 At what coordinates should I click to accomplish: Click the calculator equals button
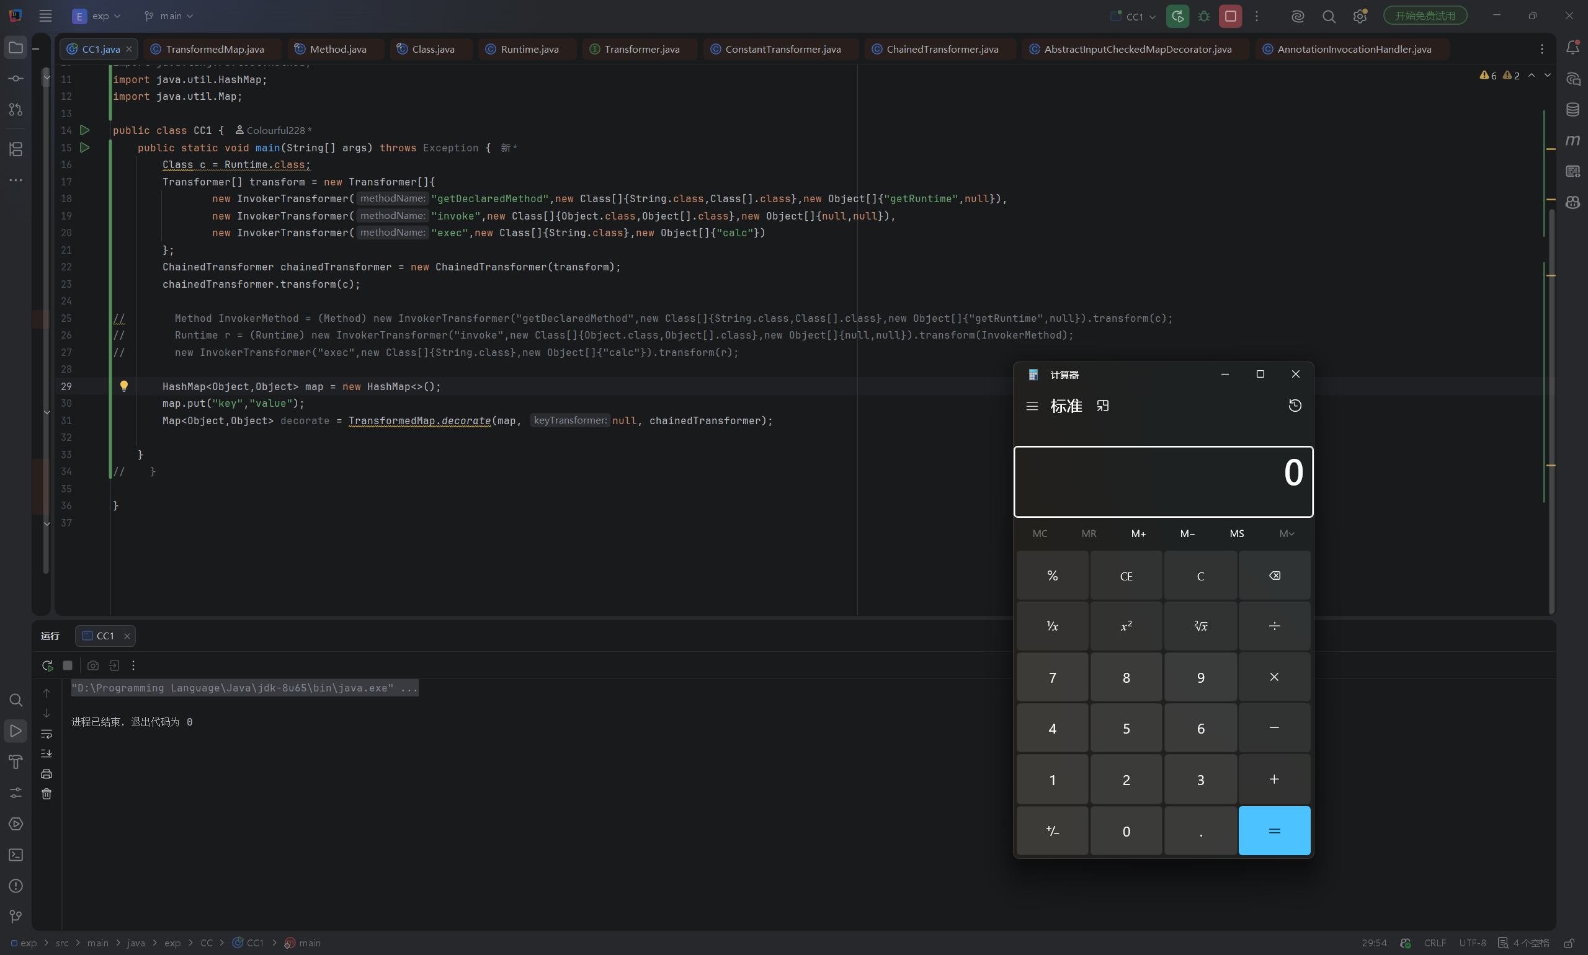point(1274,831)
